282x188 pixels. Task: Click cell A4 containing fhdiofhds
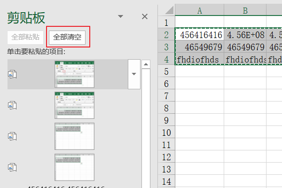tap(199, 59)
